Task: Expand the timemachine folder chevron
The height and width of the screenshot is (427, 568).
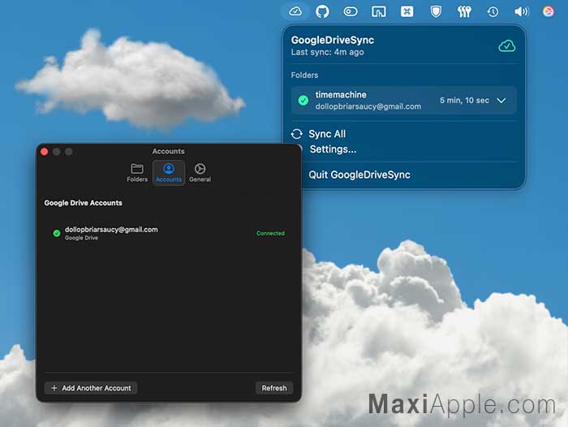Action: (501, 101)
